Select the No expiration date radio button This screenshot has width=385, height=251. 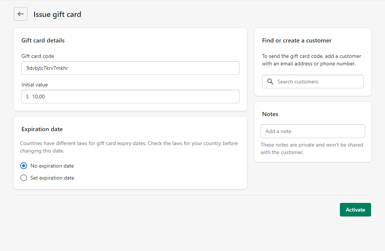click(x=24, y=166)
